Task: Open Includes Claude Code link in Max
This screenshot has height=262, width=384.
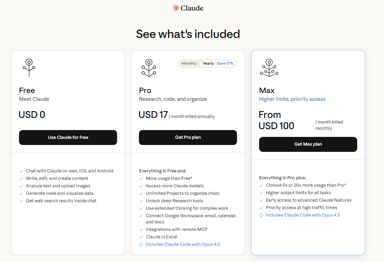Action: click(303, 215)
